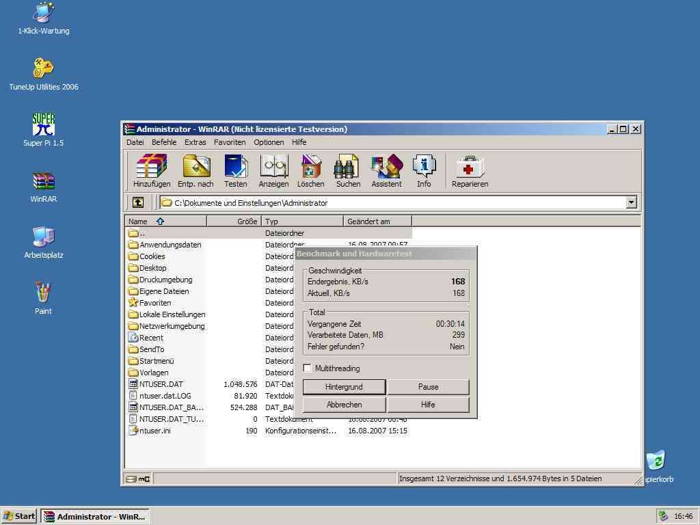Select Arbeitsplatz desktop icon

tap(43, 237)
